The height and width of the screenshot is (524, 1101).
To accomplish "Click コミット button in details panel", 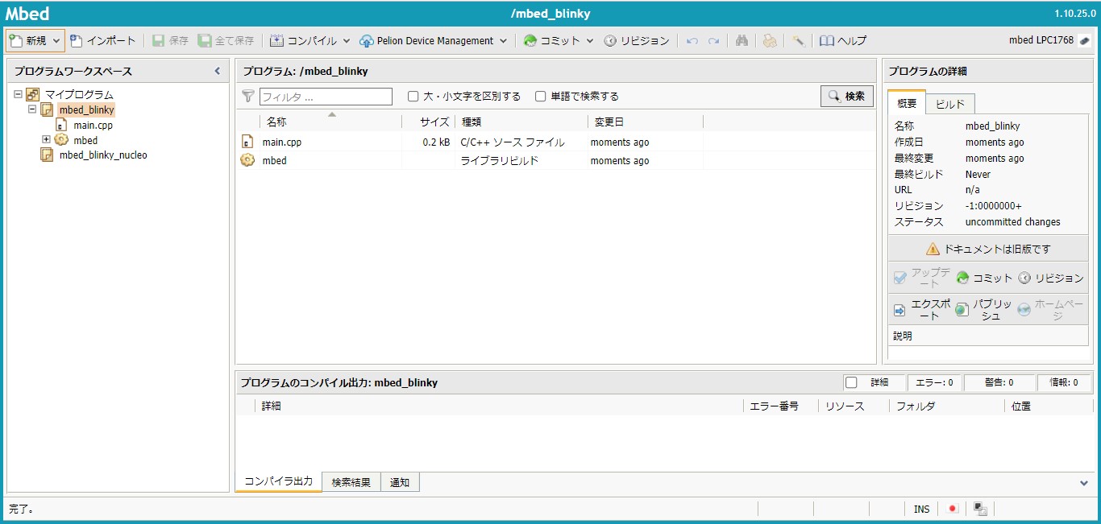I will (x=984, y=278).
